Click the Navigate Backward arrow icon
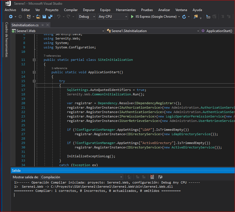Image resolution: width=235 pixels, height=212 pixels. [11, 17]
